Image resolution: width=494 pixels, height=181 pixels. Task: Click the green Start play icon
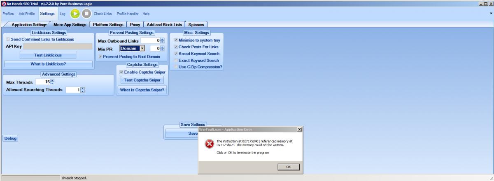tap(75, 14)
